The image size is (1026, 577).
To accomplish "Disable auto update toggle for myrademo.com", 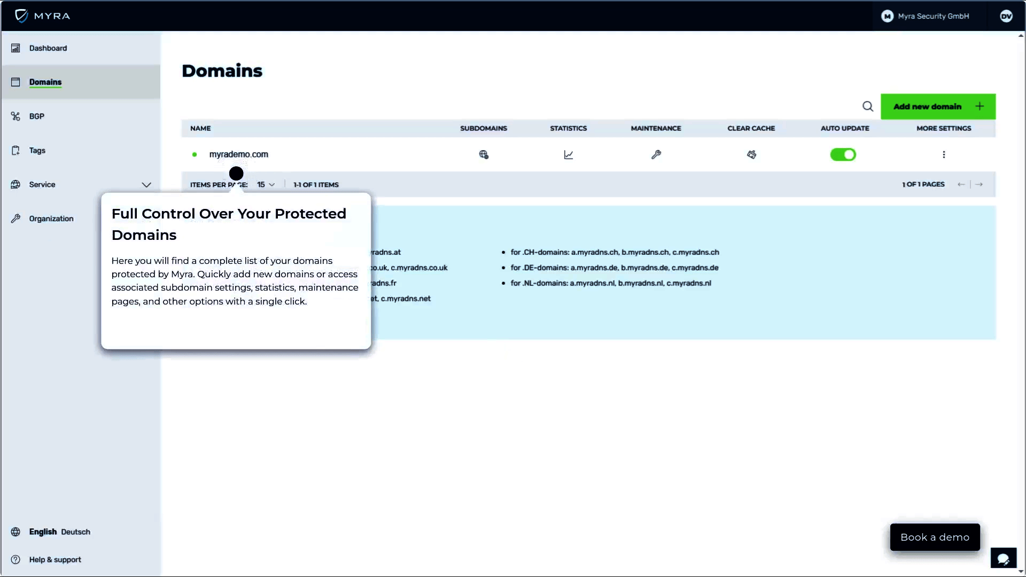I will 843,154.
